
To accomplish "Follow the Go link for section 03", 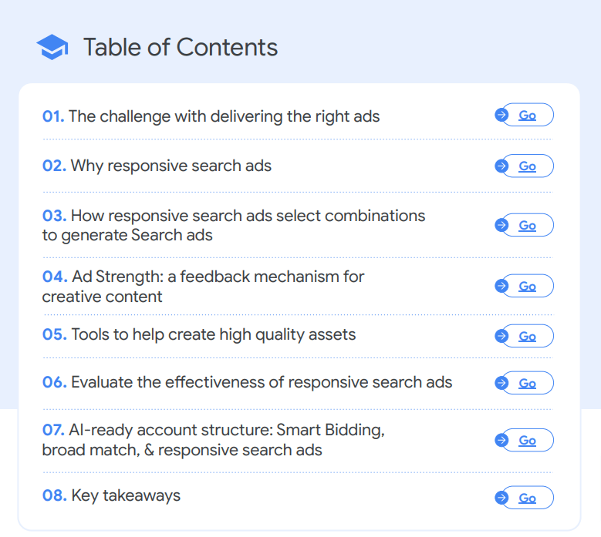I will [527, 226].
